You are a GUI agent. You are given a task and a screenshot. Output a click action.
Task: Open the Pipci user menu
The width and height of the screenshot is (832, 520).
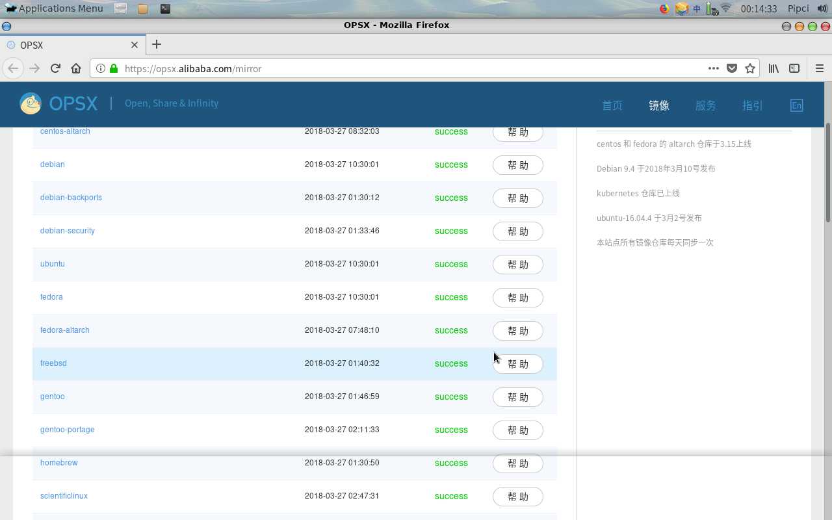coord(798,8)
